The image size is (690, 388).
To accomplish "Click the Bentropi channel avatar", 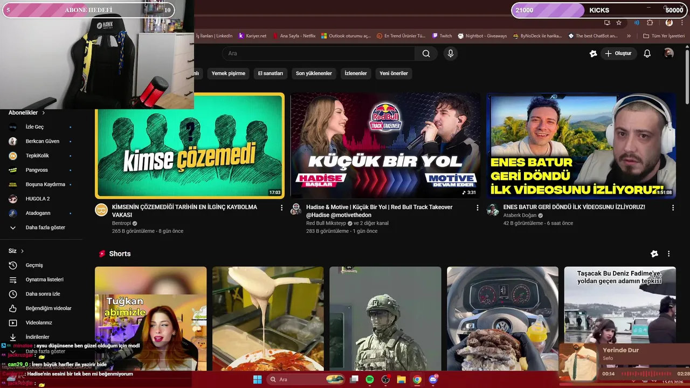I will tap(101, 210).
